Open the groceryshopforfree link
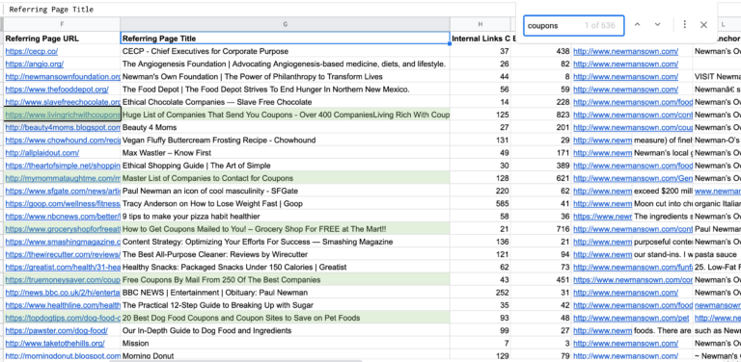Viewport: 741px width, 362px height. point(63,229)
